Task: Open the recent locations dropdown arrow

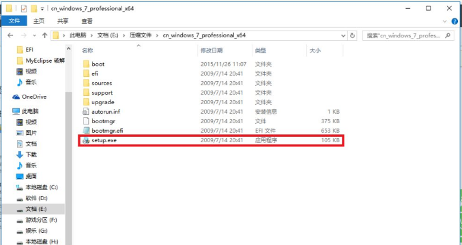Action: click(x=35, y=35)
